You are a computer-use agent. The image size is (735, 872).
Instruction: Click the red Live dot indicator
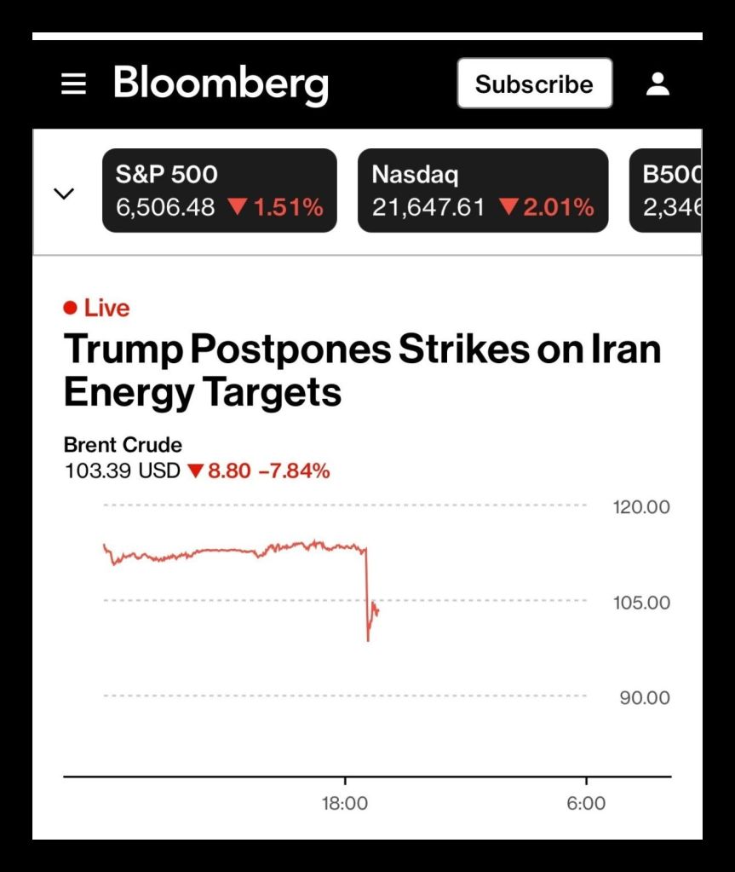71,308
